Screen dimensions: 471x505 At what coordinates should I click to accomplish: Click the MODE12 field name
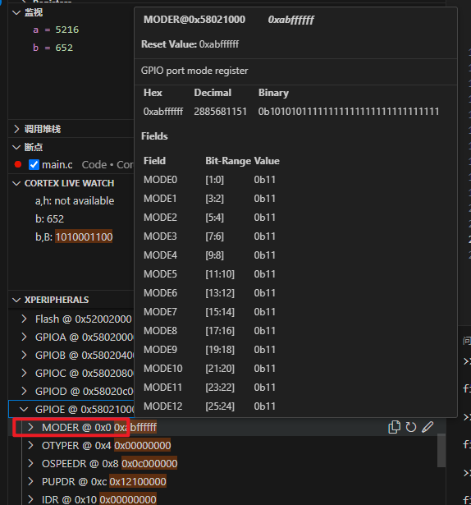(x=163, y=406)
